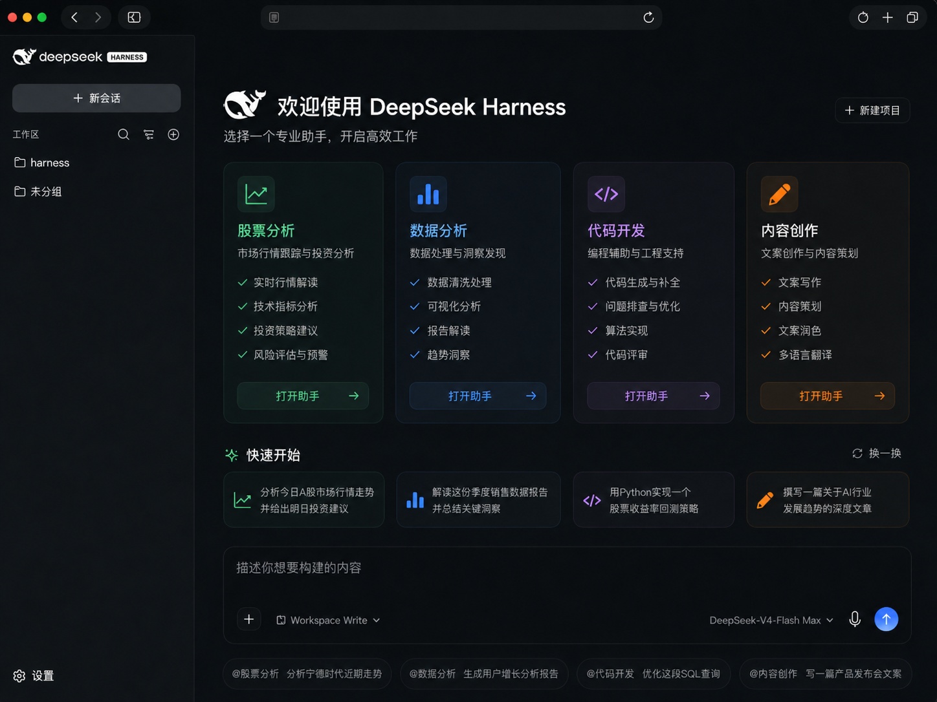This screenshot has height=702, width=937.
Task: Click the HARNESS badge next to logo
Action: (x=127, y=57)
